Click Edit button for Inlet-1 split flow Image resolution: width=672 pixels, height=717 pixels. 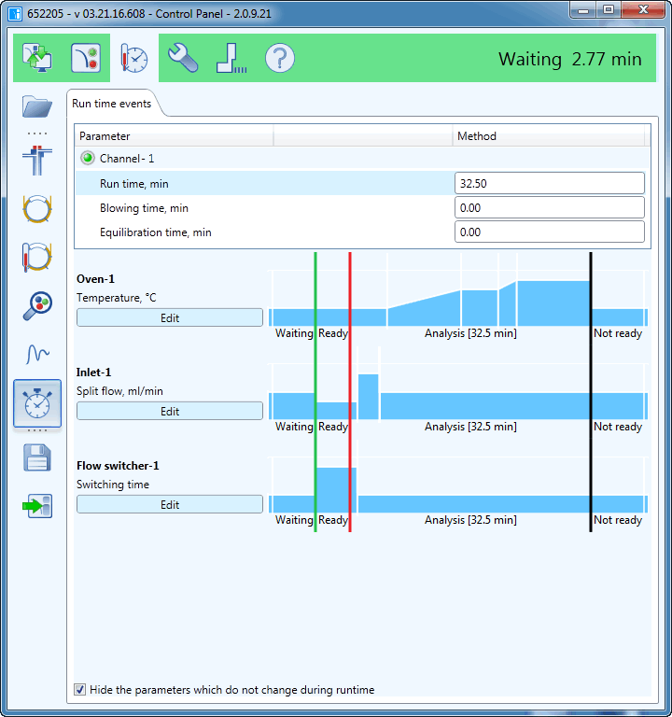pos(170,411)
